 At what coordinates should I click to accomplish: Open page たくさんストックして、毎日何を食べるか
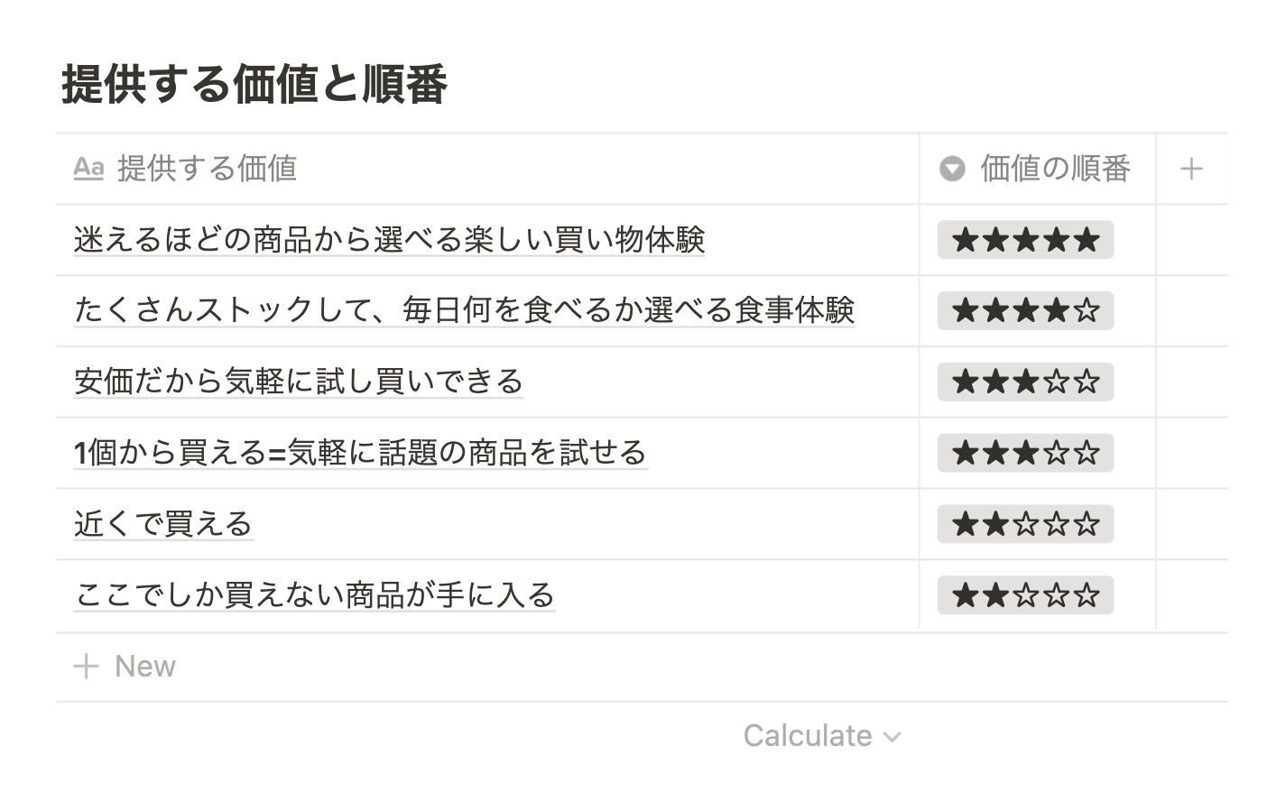[464, 310]
